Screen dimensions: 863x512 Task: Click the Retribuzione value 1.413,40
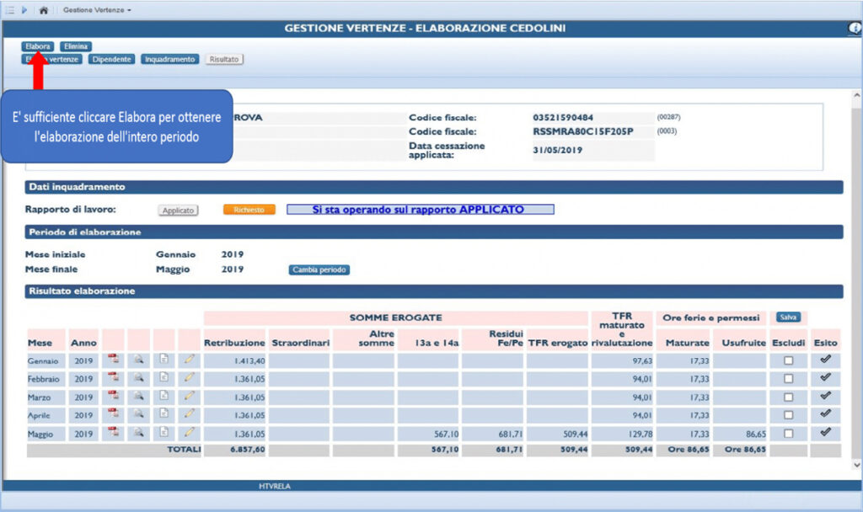point(249,360)
